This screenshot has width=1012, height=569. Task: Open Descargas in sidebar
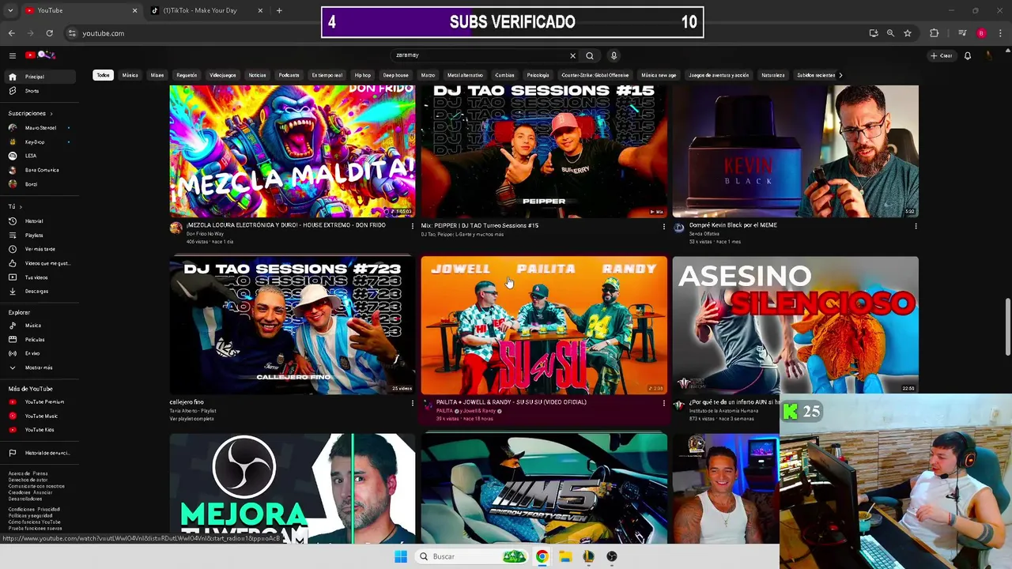(x=39, y=291)
